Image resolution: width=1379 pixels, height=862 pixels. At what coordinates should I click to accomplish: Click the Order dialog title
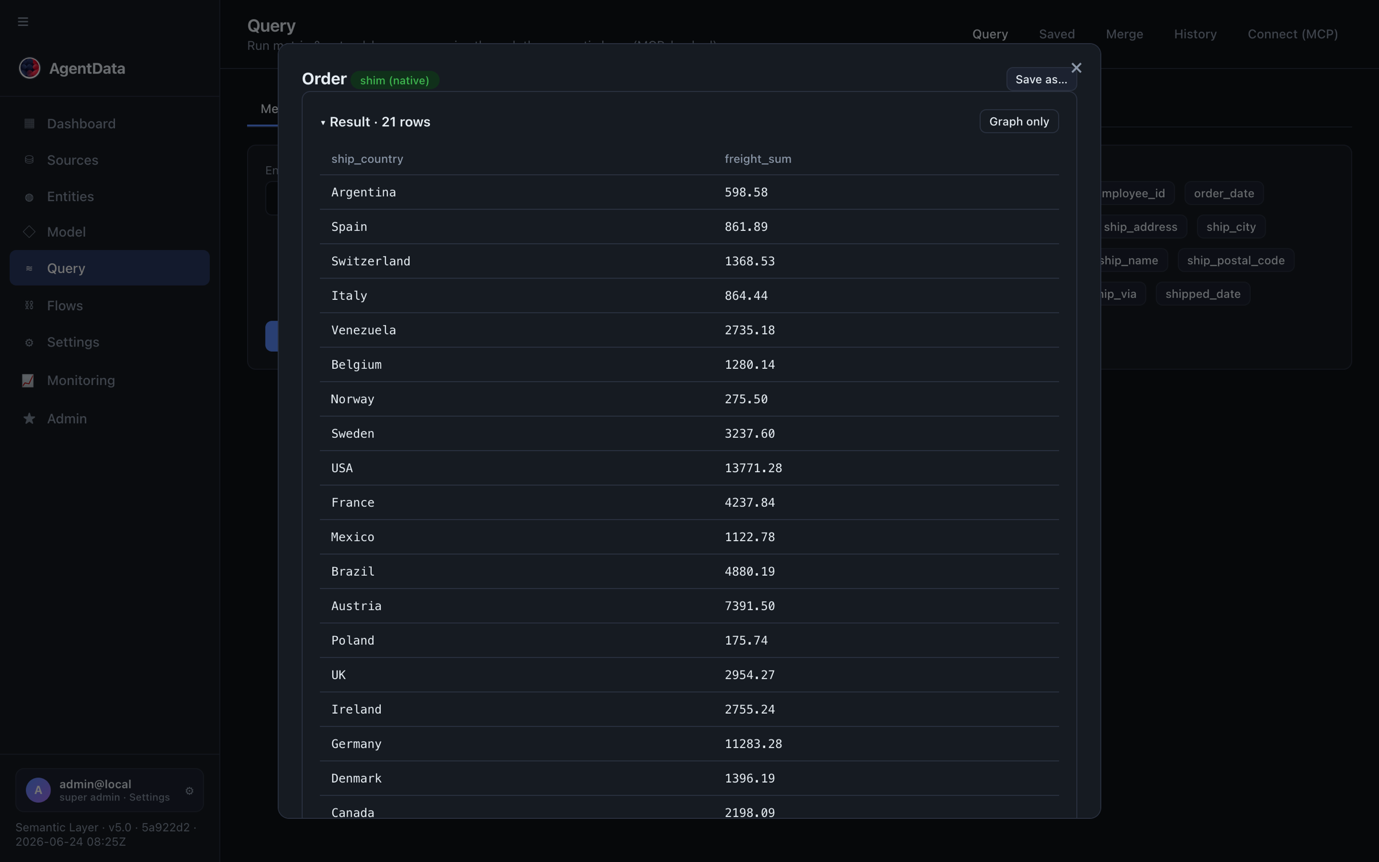324,79
